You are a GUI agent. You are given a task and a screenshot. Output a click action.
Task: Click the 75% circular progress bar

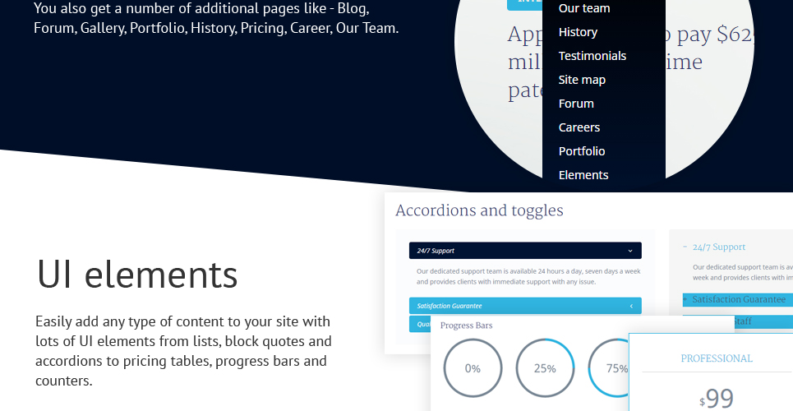609,368
